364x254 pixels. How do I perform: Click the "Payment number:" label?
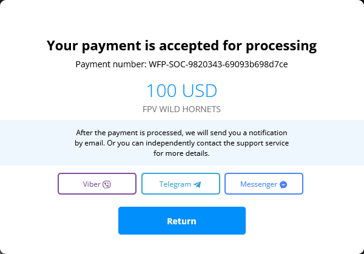coord(111,64)
